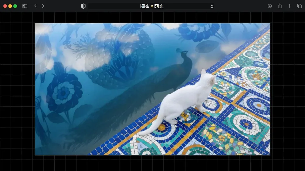Show the downloads list

pyautogui.click(x=270, y=6)
